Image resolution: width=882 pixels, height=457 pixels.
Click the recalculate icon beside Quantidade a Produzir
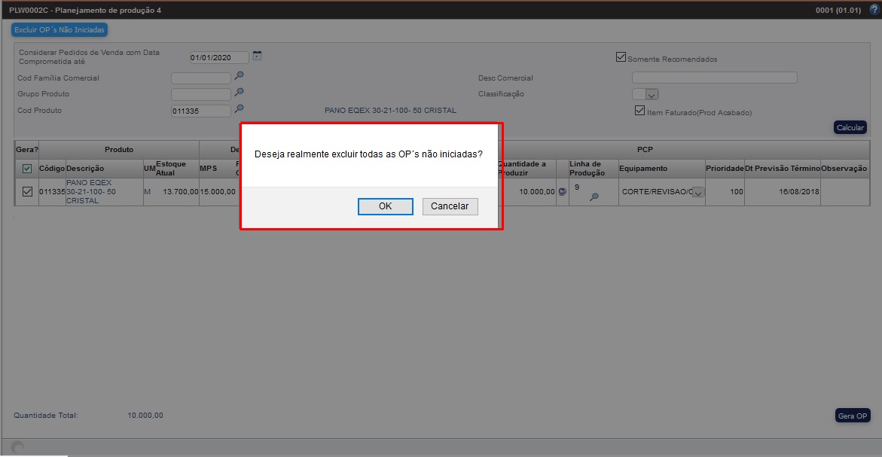coord(562,192)
